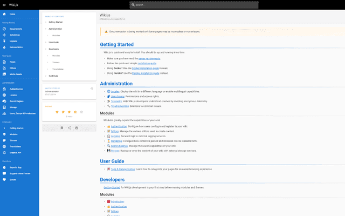This screenshot has height=216, width=345.
Task: Open Users, Groups & Permissions sidebar item
Action: point(23,113)
